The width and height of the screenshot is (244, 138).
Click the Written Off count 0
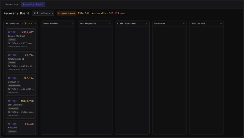coord(221,24)
